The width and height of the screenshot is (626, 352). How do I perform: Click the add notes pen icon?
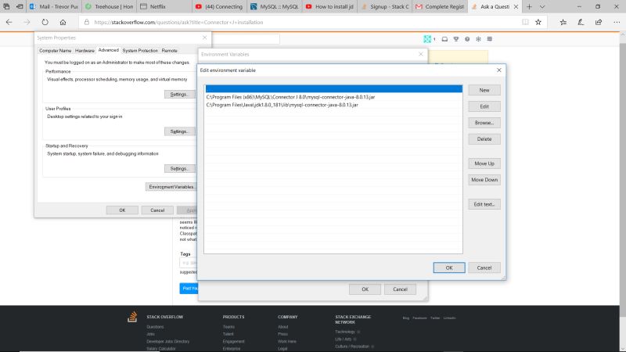click(581, 23)
